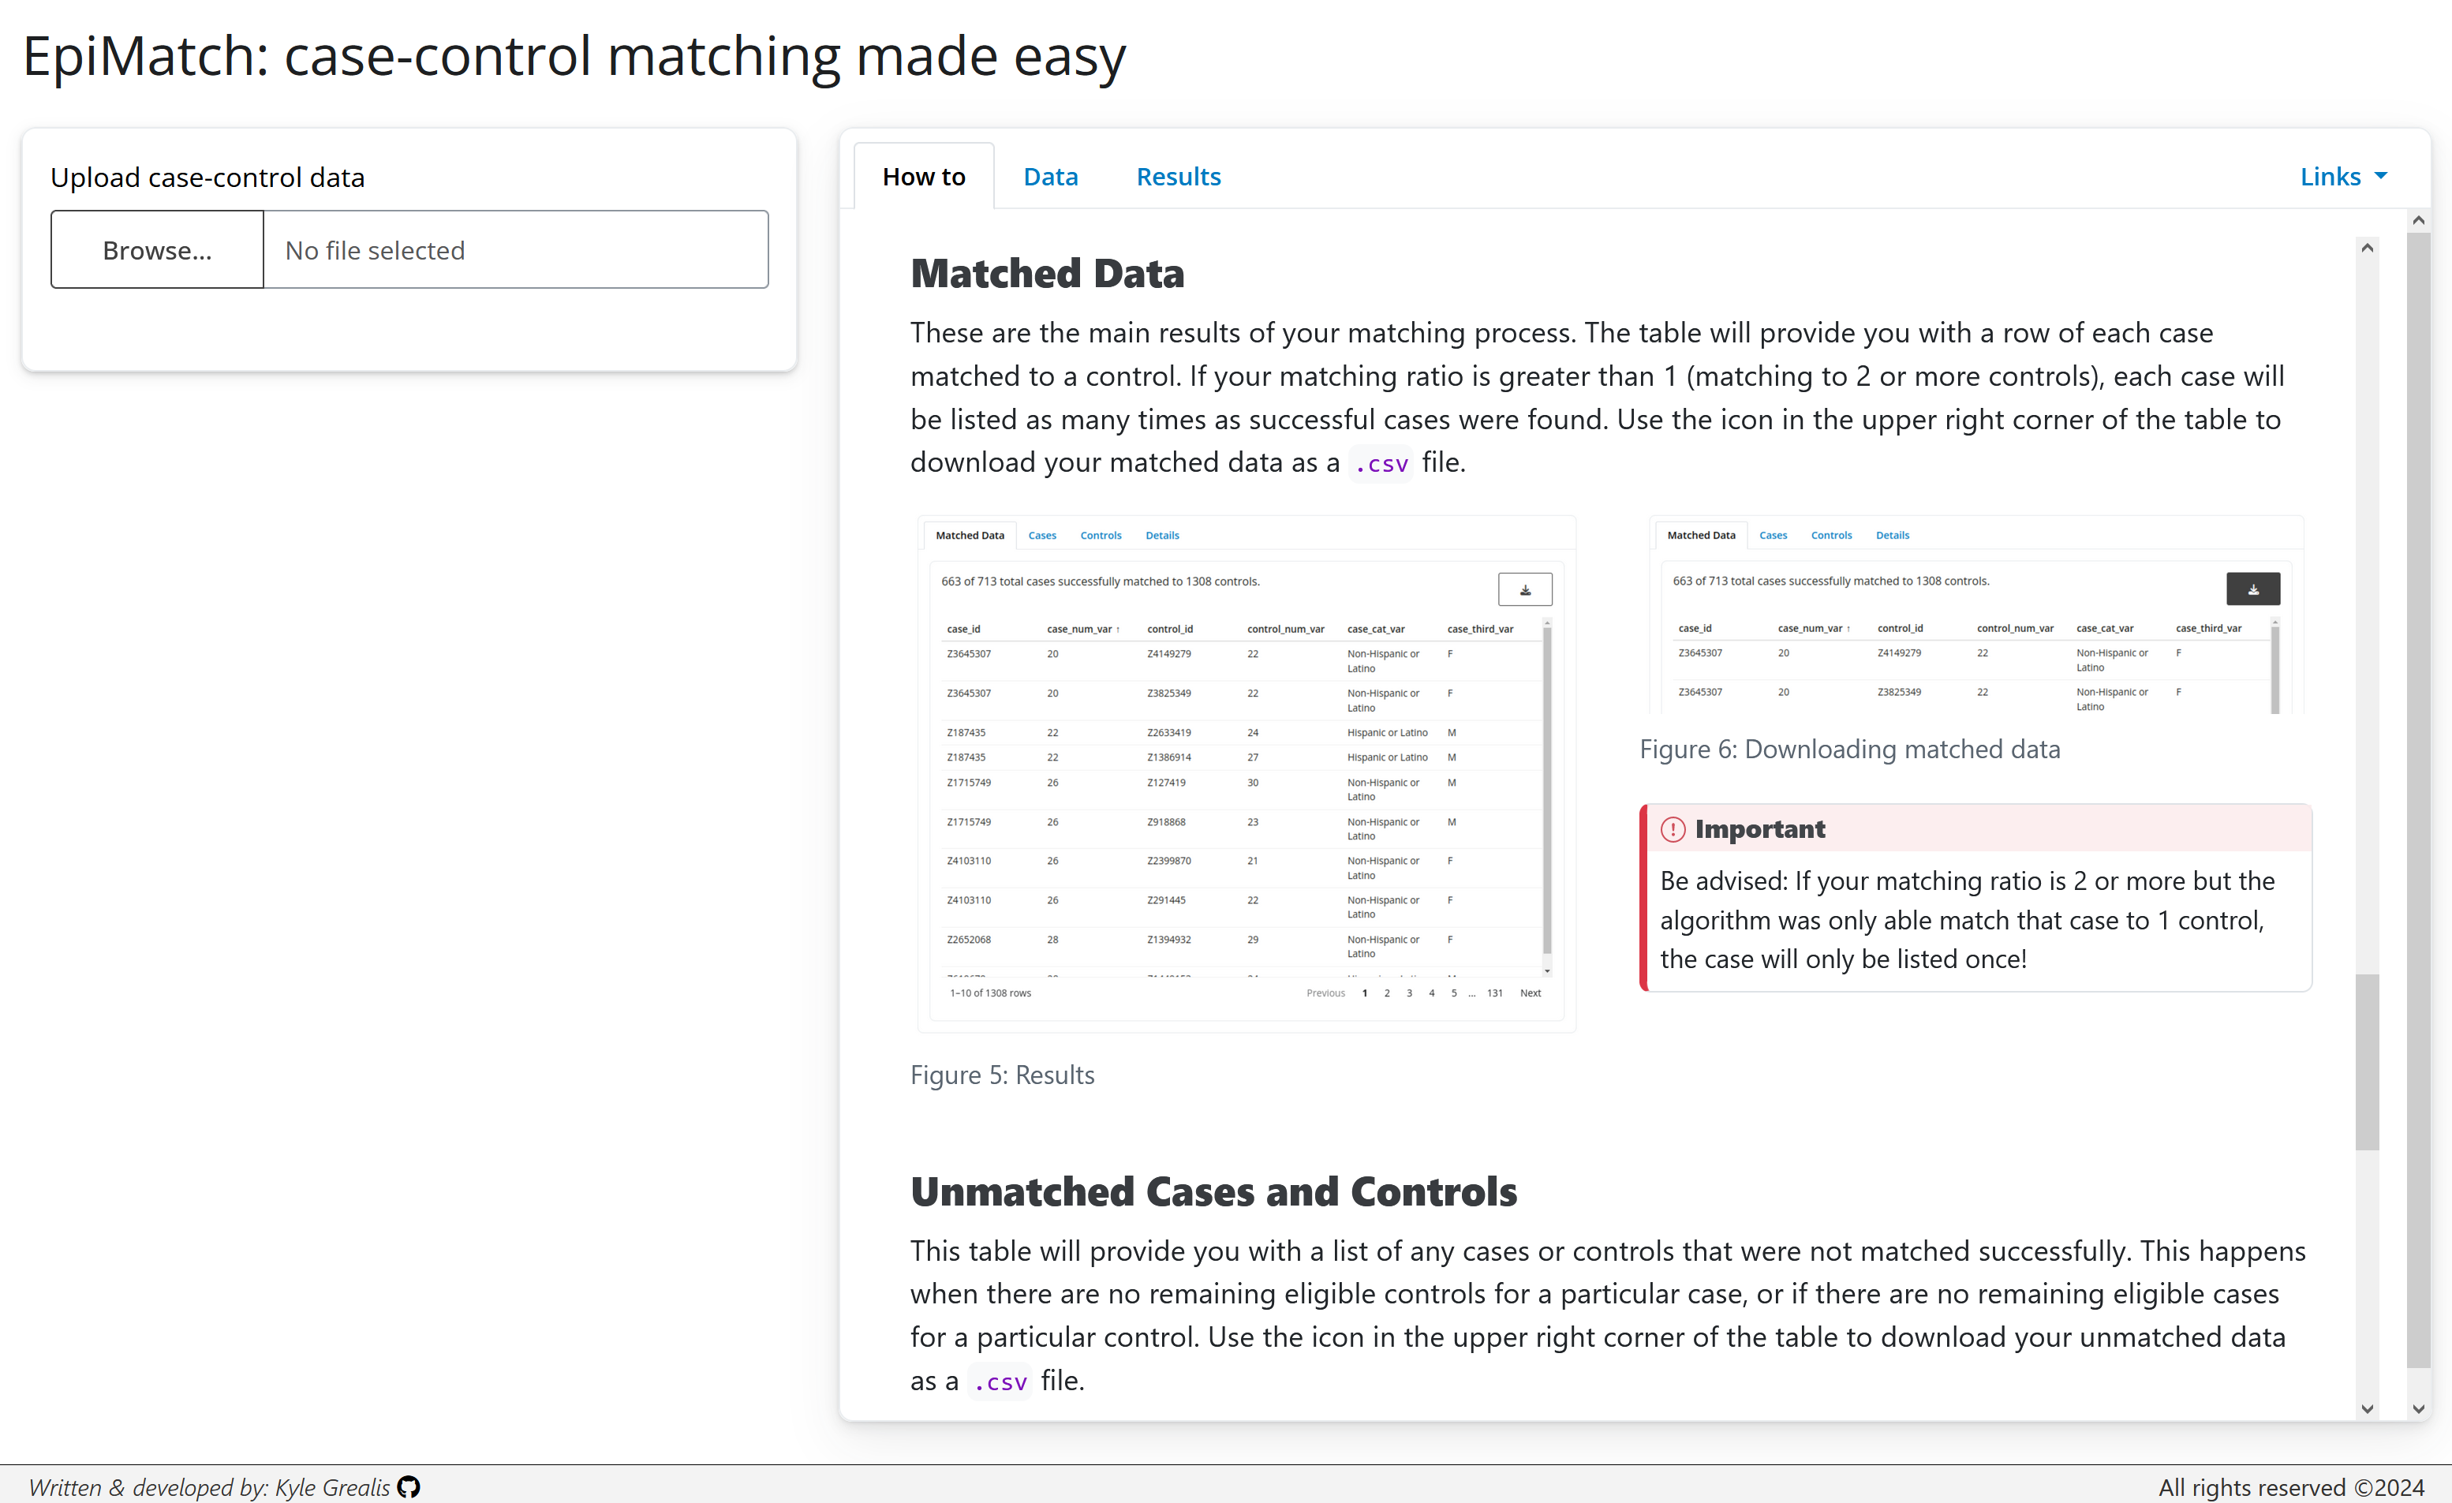Screen dimensions: 2452x1503
Task: Click the Kyle Grealis author credit
Action: (332, 1487)
